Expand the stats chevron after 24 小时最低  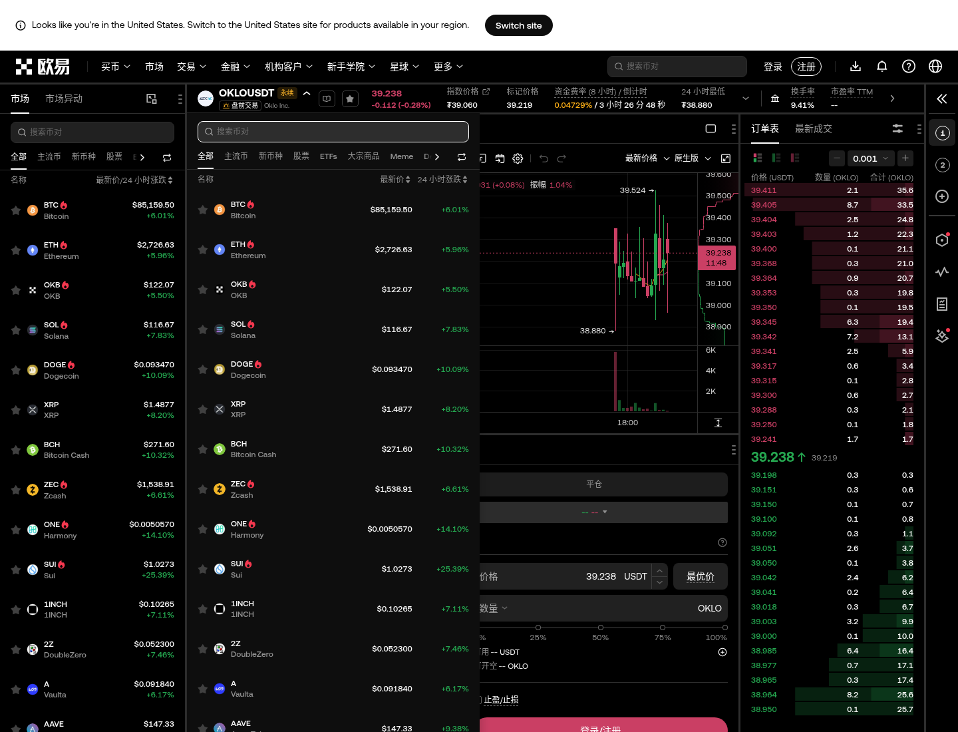click(x=746, y=98)
